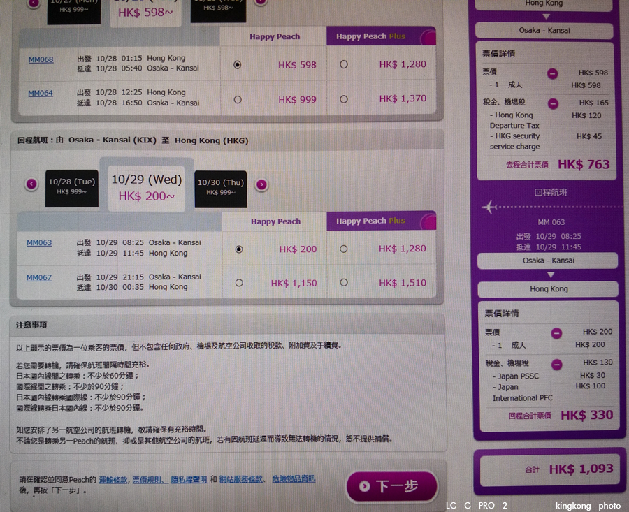Image resolution: width=629 pixels, height=512 pixels.
Task: Pick Happy Peach Plus HK$ 1,510 fare for MM067
Action: pyautogui.click(x=344, y=283)
